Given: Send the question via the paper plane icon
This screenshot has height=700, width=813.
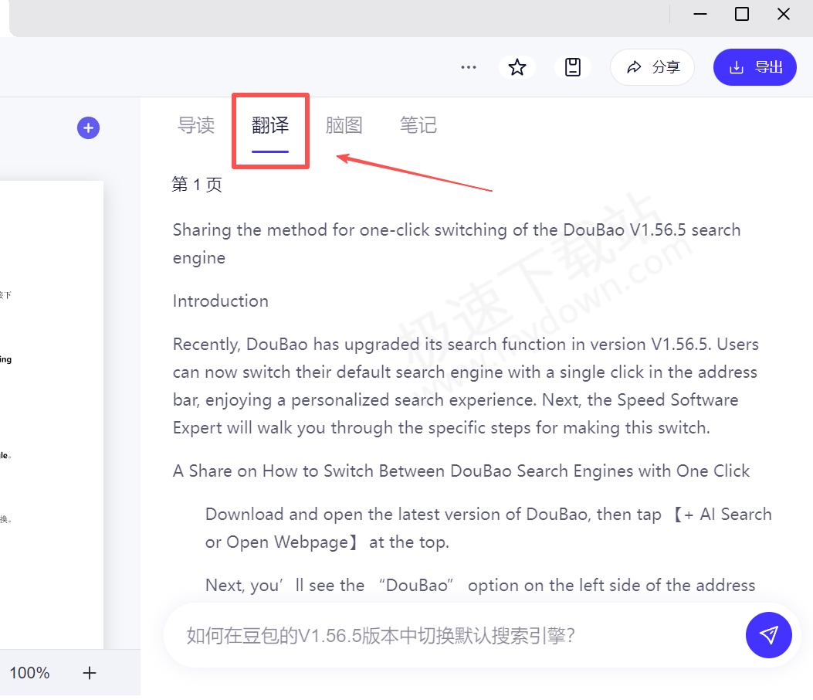Looking at the screenshot, I should click(x=768, y=635).
